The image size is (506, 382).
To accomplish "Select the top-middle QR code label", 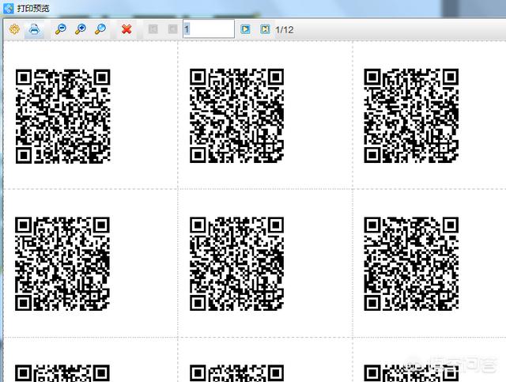I will [236, 115].
